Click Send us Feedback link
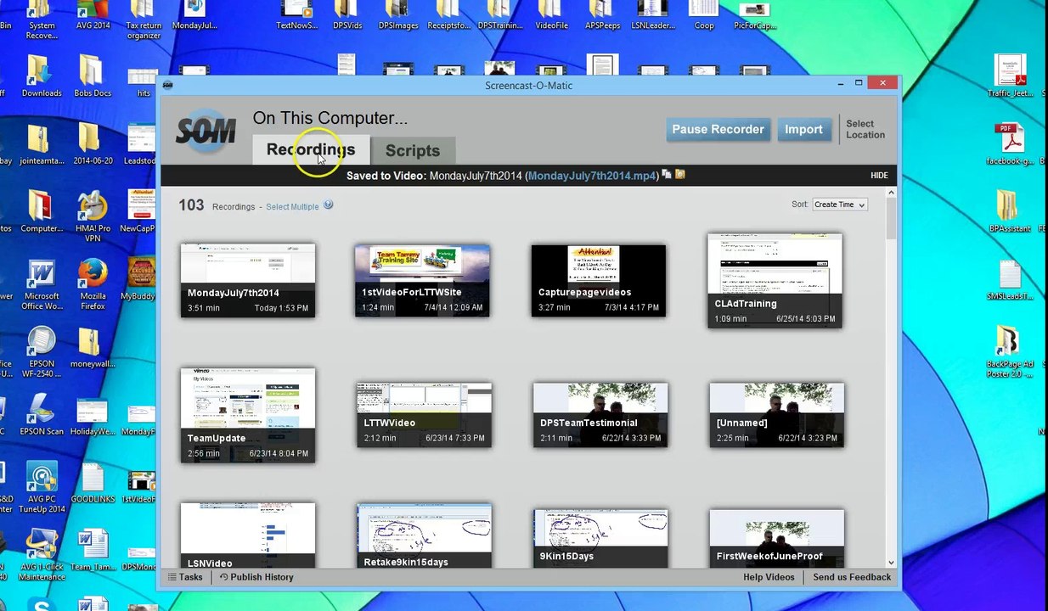The width and height of the screenshot is (1048, 611). [x=852, y=577]
